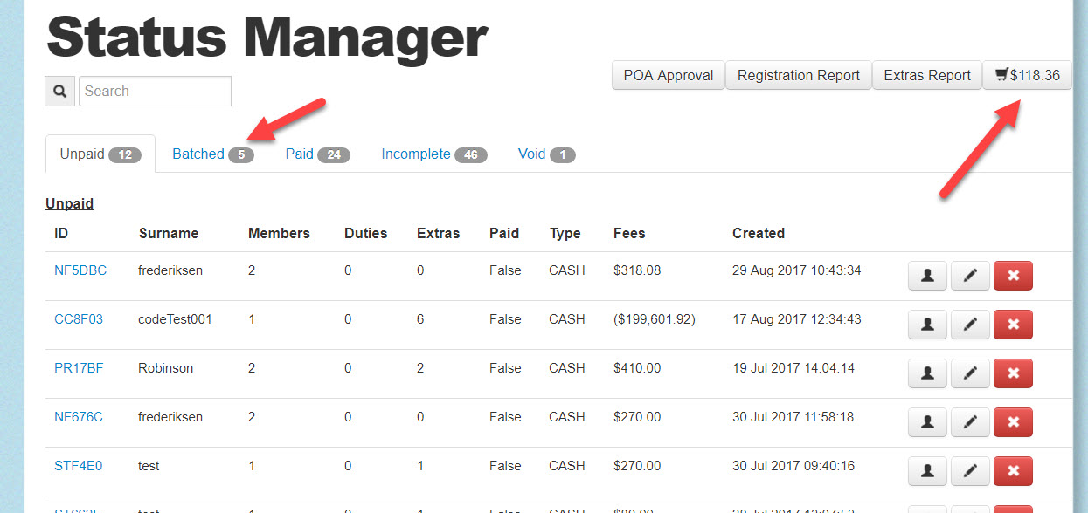Click the Extras column header
This screenshot has height=513, width=1088.
point(439,233)
